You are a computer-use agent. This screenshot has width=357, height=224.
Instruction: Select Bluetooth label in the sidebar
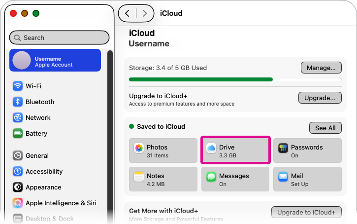click(40, 102)
